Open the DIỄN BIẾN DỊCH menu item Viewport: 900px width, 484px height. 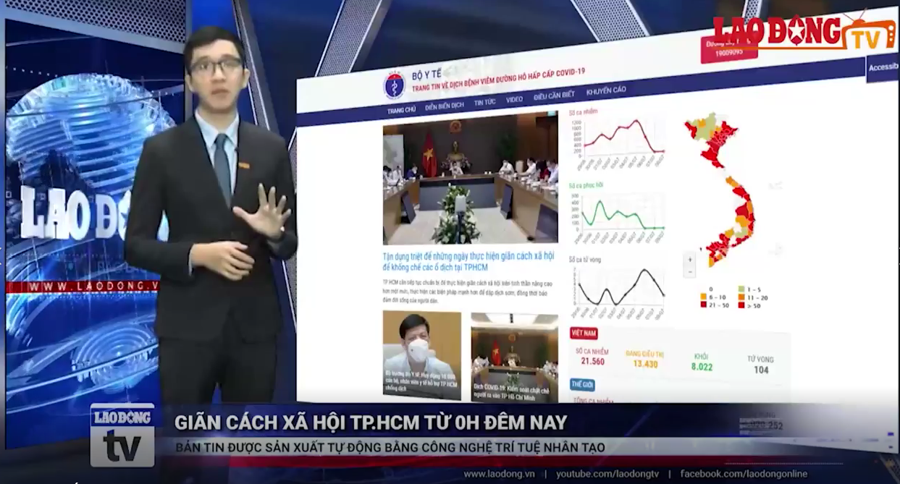click(445, 106)
